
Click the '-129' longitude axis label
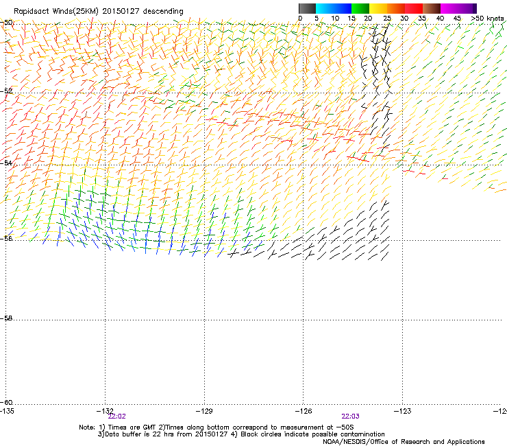click(x=204, y=411)
